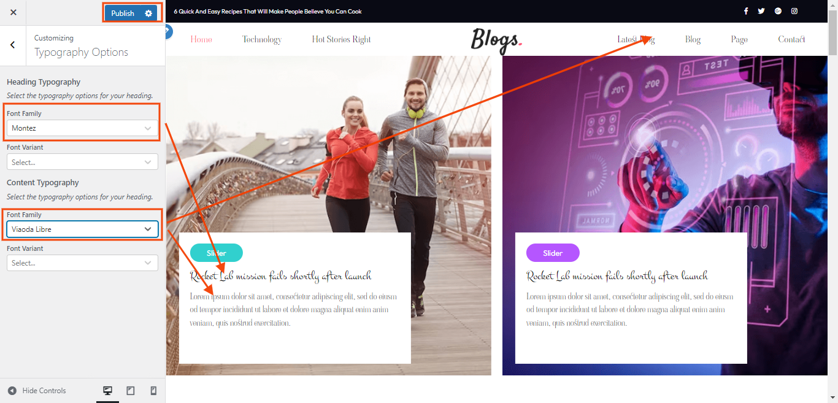Open the Instagram social icon

tap(794, 11)
